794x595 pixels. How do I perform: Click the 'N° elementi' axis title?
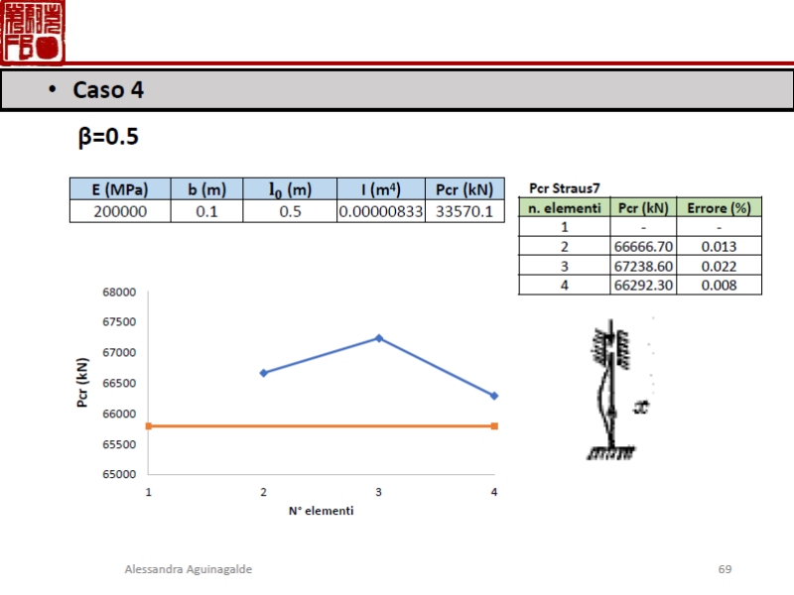coord(321,511)
